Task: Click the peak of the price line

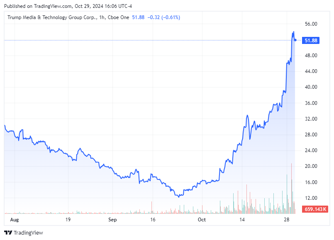Action: 293,31
